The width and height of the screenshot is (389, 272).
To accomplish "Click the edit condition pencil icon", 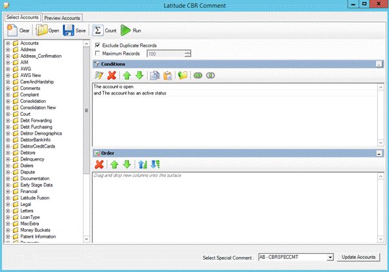I will pyautogui.click(x=99, y=76).
